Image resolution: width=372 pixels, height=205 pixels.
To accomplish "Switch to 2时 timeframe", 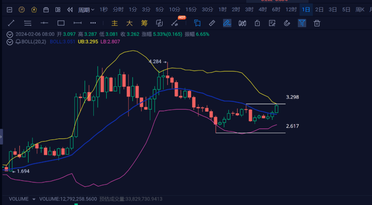I will point(236,10).
